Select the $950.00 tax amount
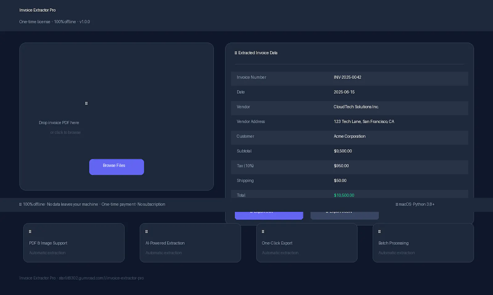Image resolution: width=493 pixels, height=295 pixels. [x=341, y=166]
